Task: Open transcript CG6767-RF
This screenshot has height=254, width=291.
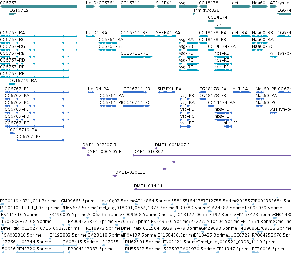Action: (35, 77)
